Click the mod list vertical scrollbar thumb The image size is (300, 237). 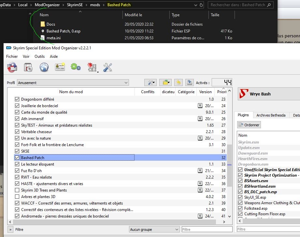pos(229,165)
